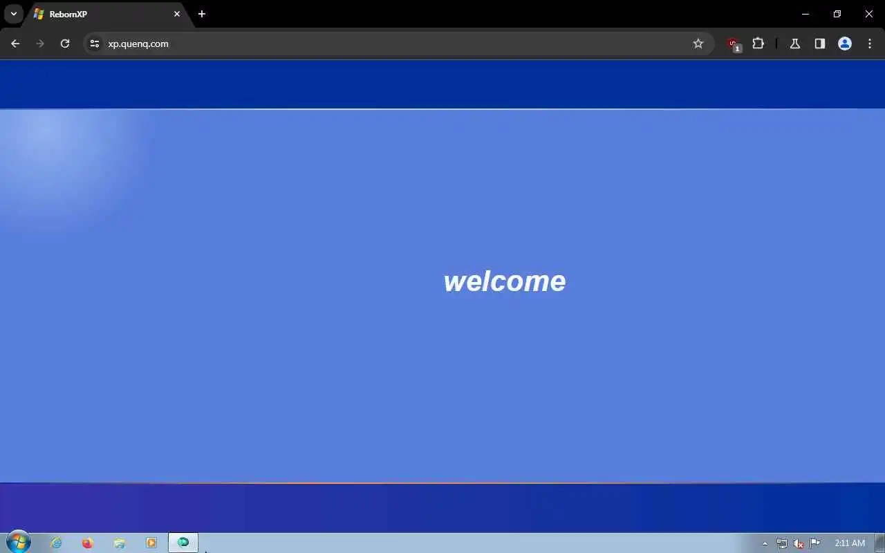Image resolution: width=885 pixels, height=553 pixels.
Task: Bookmark this page with star icon
Action: 698,44
